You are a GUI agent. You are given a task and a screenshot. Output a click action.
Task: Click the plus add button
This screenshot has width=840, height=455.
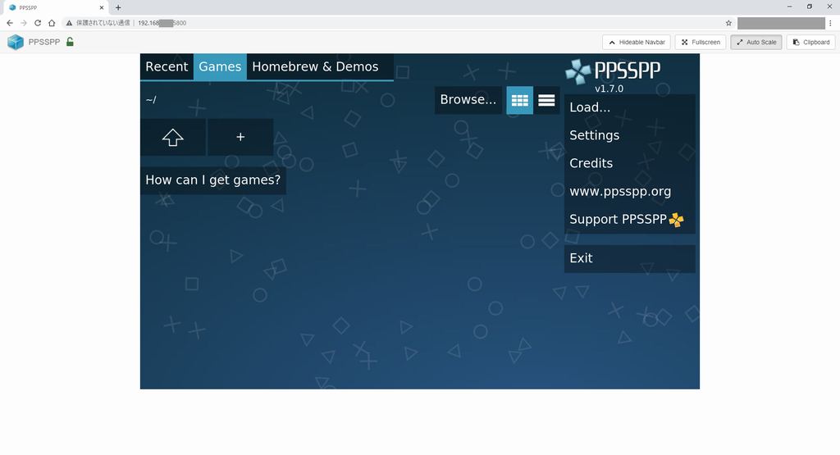tap(240, 138)
